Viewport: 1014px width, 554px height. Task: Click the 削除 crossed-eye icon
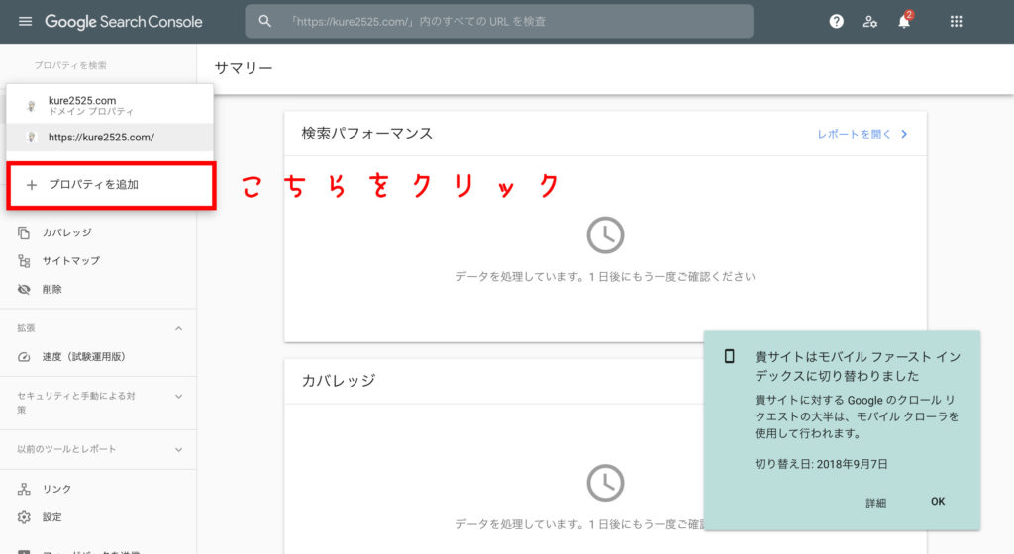pos(24,289)
